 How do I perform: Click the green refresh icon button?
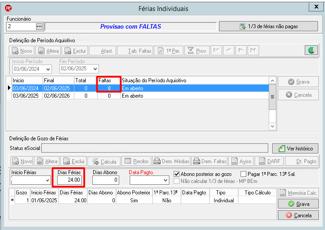coord(311,50)
